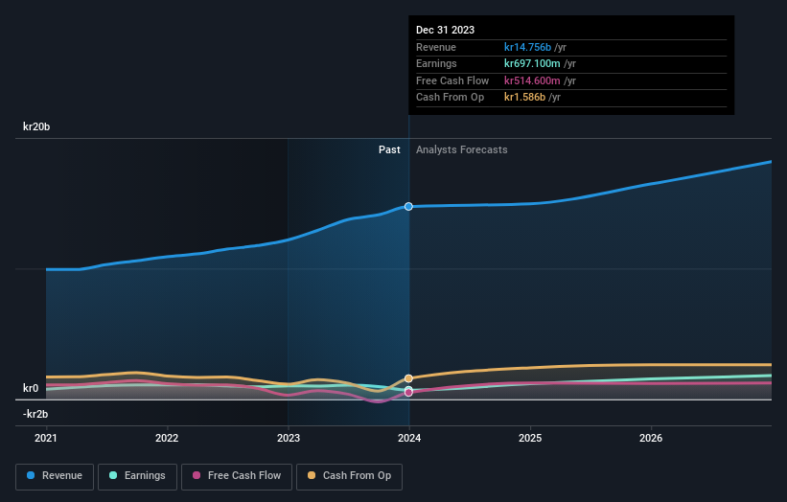Toggle the Free Cash Flow legend button

(237, 476)
